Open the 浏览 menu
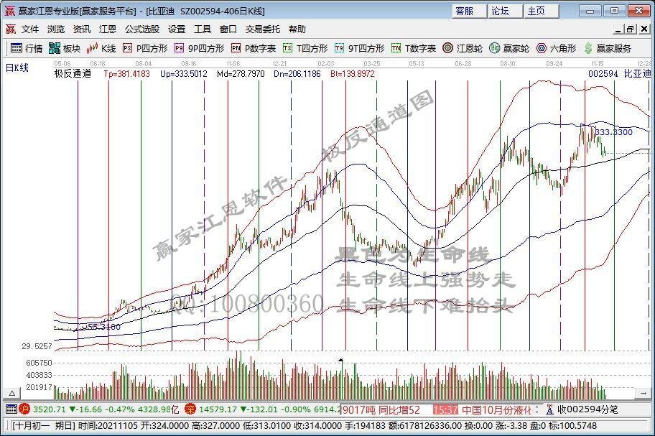655x436 pixels. click(x=56, y=29)
